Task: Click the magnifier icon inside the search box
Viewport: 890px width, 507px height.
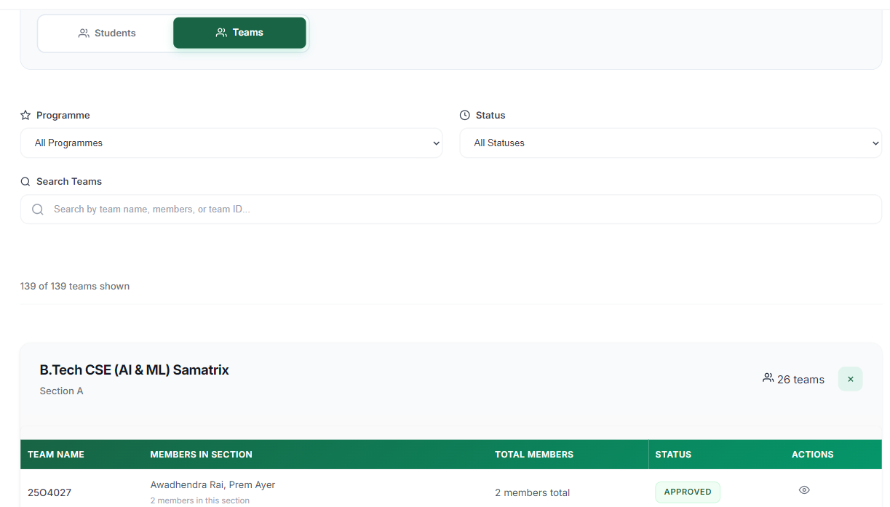Action: click(x=38, y=209)
